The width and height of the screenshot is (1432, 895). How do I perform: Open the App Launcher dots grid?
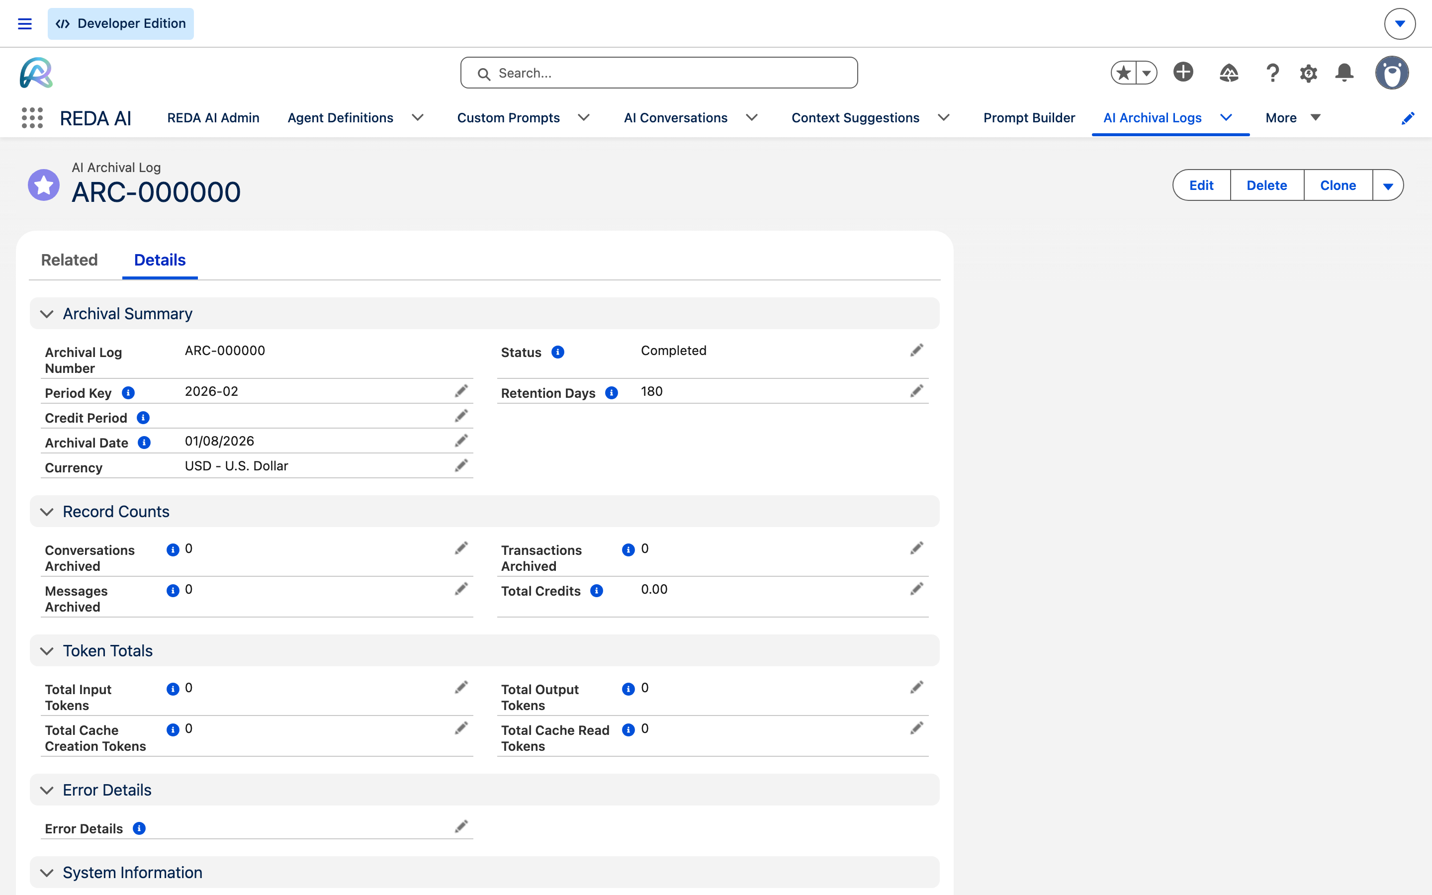tap(32, 118)
